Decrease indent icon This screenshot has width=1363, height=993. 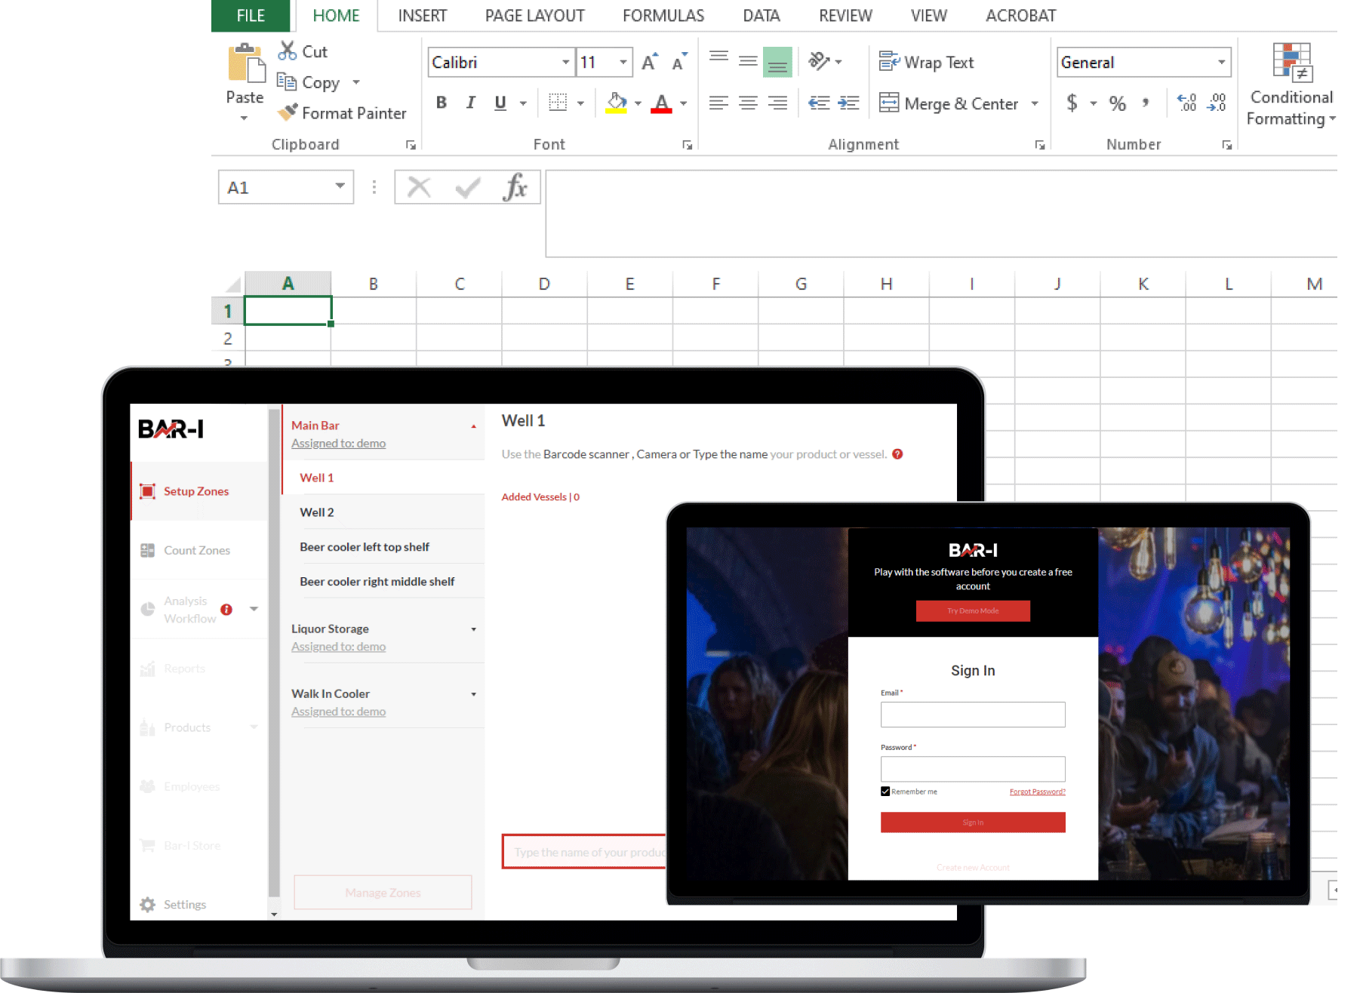pyautogui.click(x=819, y=103)
